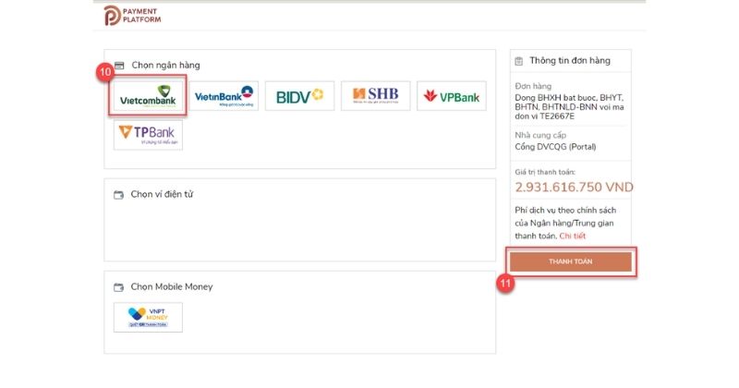
Task: Click the Chọn ngân hàng heading
Action: [165, 65]
